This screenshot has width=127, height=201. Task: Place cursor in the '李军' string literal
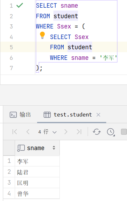[x=108, y=58]
